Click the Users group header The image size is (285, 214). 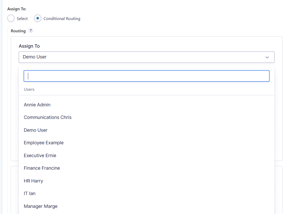(x=29, y=89)
